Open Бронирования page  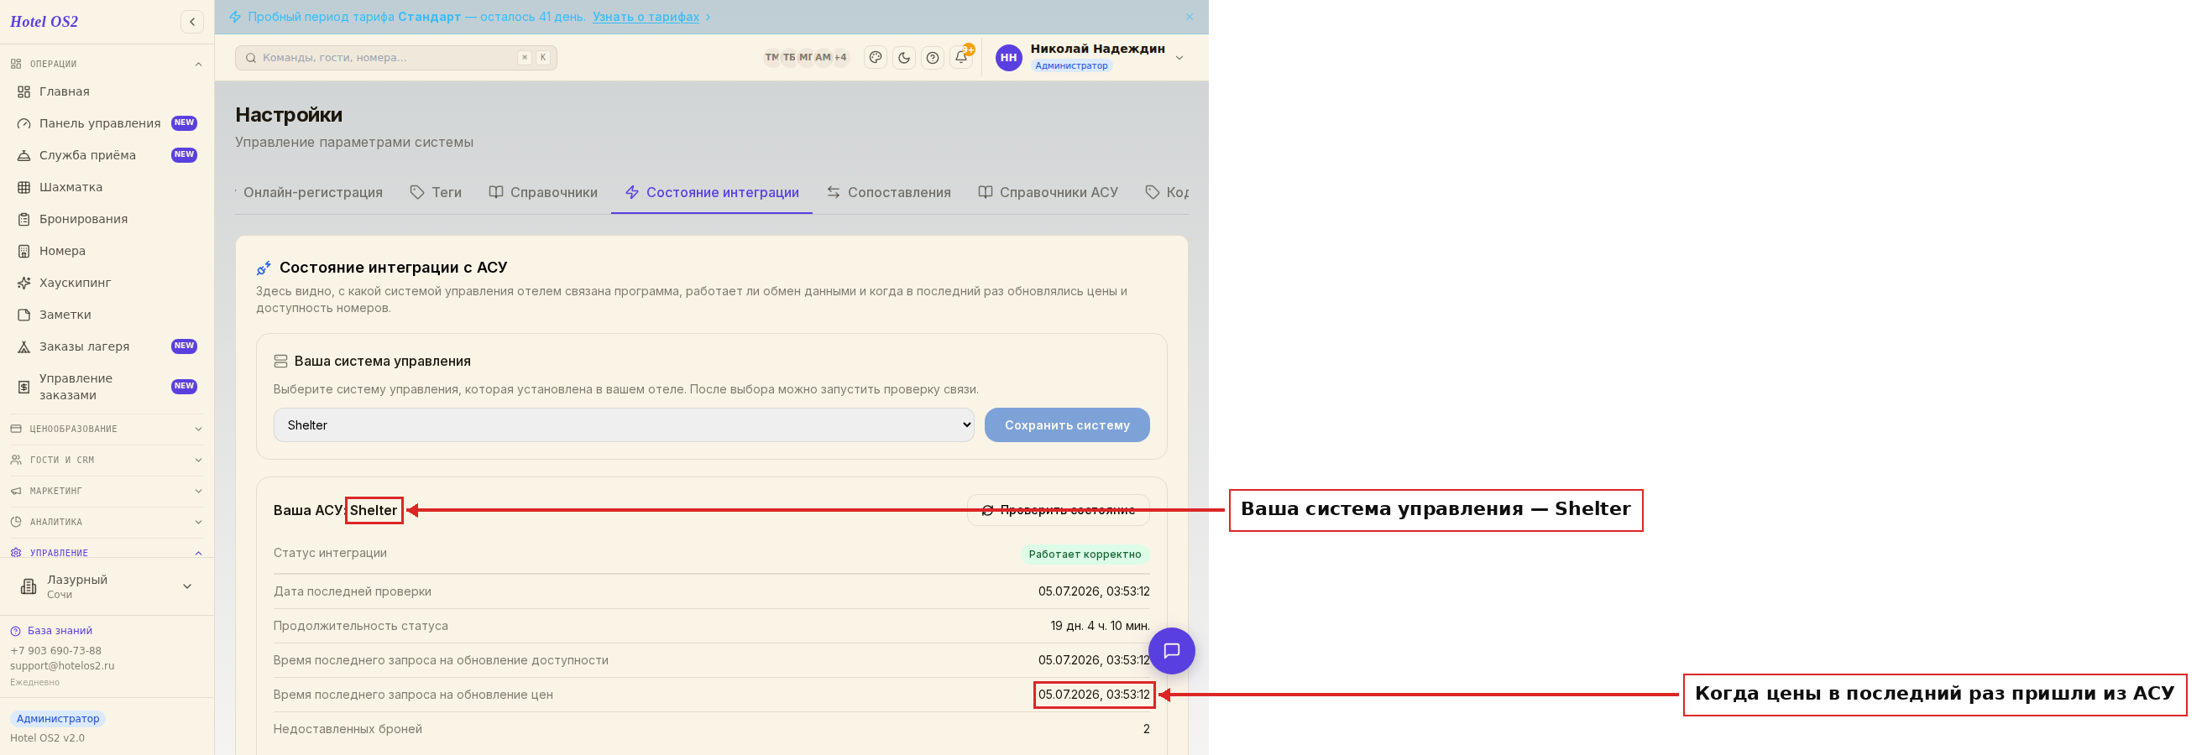pyautogui.click(x=107, y=219)
